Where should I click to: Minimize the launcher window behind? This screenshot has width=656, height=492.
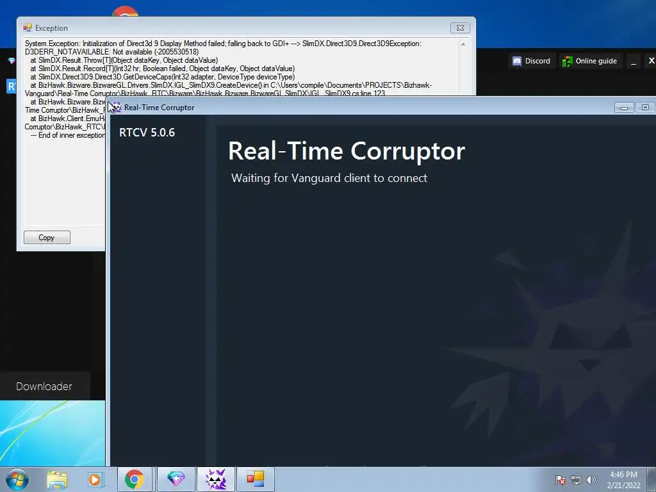pyautogui.click(x=634, y=61)
